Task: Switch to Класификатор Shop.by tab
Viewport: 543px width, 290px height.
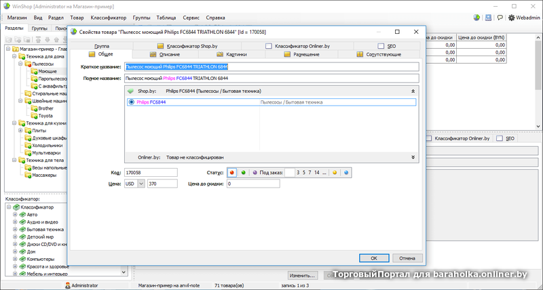Action: click(x=187, y=46)
